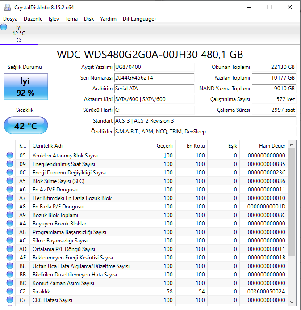The width and height of the screenshot is (301, 310).
Task: Click status orb of Sıcaklık attribute row
Action: pyautogui.click(x=10, y=291)
